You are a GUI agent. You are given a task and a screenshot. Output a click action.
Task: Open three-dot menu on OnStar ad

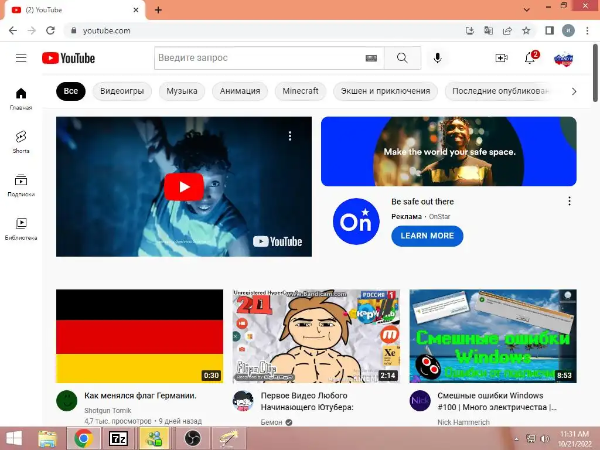(x=570, y=201)
